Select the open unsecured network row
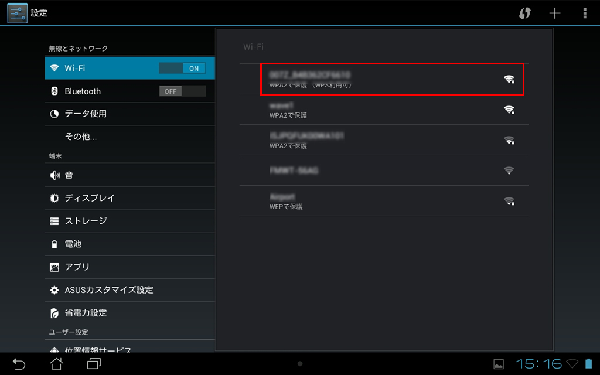The width and height of the screenshot is (600, 375). [384, 171]
